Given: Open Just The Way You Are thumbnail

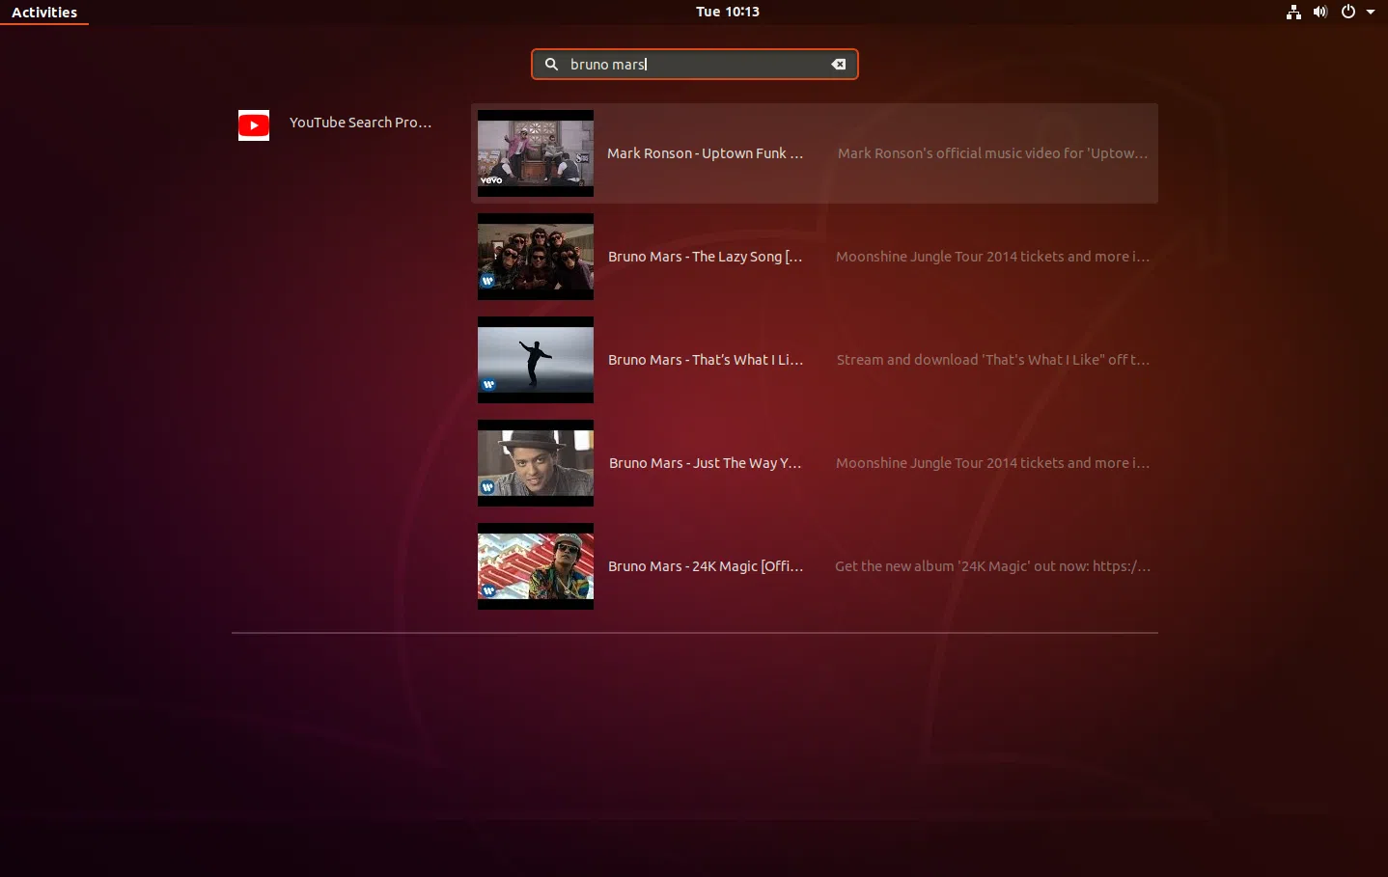Looking at the screenshot, I should point(536,463).
